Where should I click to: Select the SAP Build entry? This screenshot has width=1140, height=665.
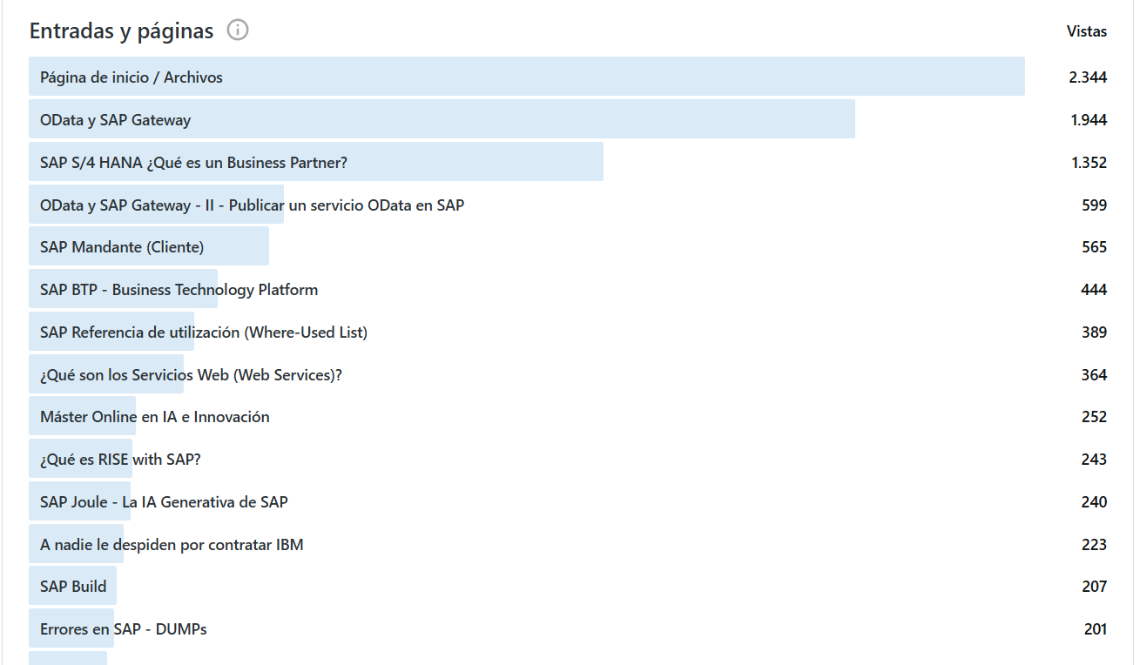pos(73,587)
